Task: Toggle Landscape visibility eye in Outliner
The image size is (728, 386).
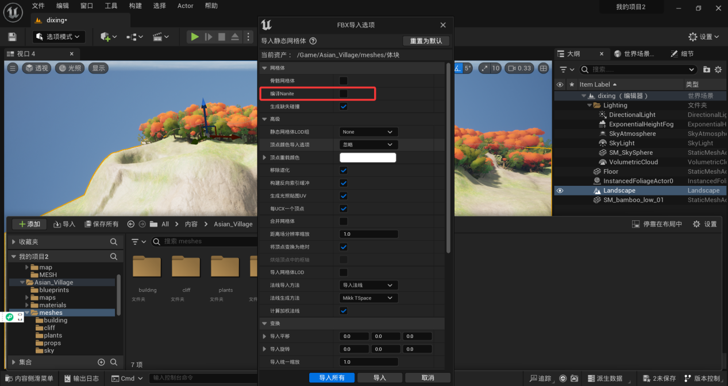Action: click(x=560, y=190)
